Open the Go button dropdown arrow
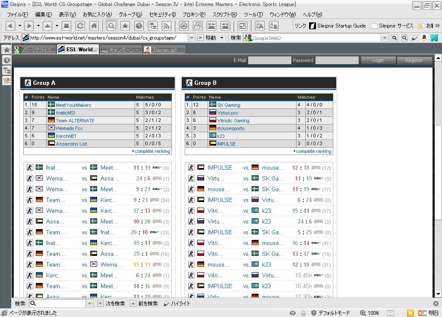 click(x=222, y=38)
